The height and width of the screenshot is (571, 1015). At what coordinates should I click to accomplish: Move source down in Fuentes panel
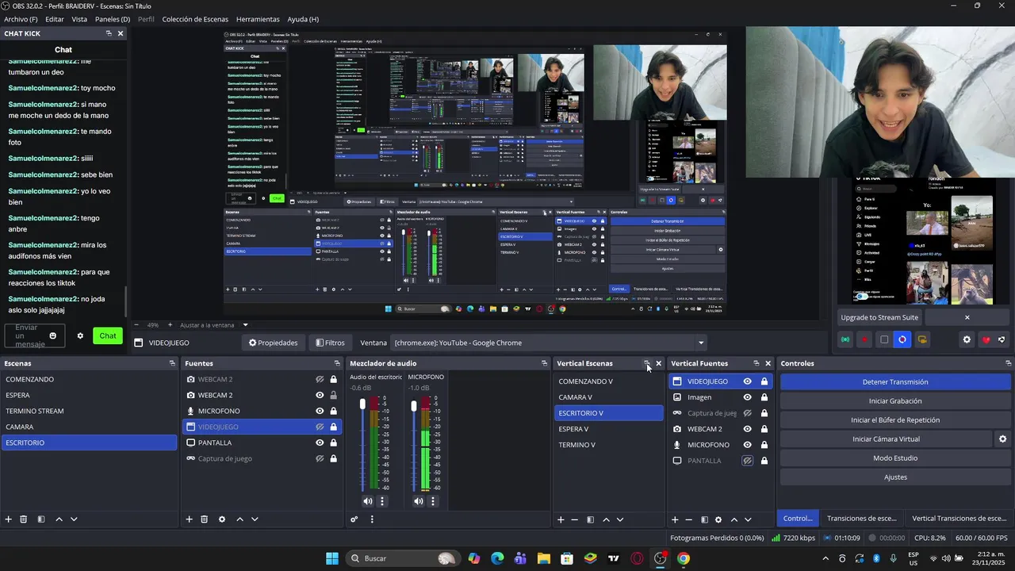click(255, 519)
